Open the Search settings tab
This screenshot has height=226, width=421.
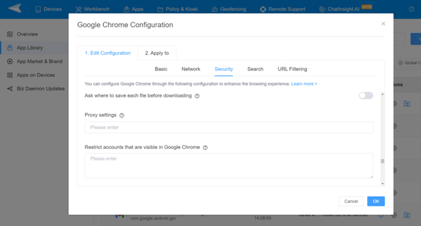click(x=255, y=69)
